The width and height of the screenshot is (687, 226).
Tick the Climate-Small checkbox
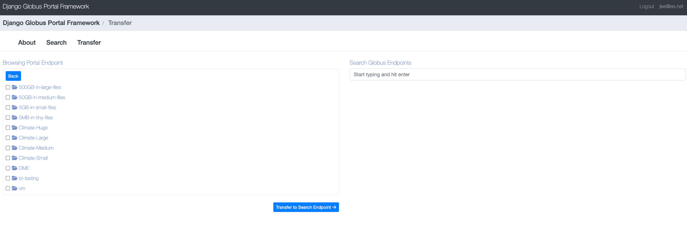pyautogui.click(x=8, y=158)
